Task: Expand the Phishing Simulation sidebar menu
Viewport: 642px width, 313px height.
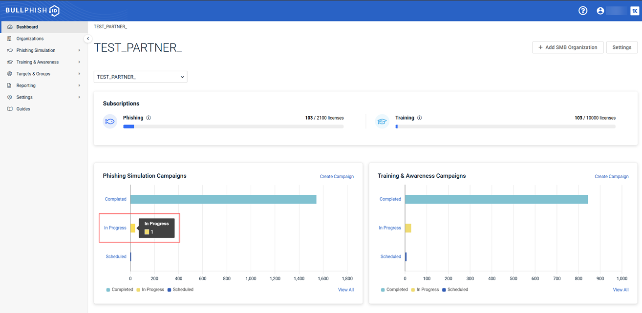Action: pyautogui.click(x=36, y=50)
